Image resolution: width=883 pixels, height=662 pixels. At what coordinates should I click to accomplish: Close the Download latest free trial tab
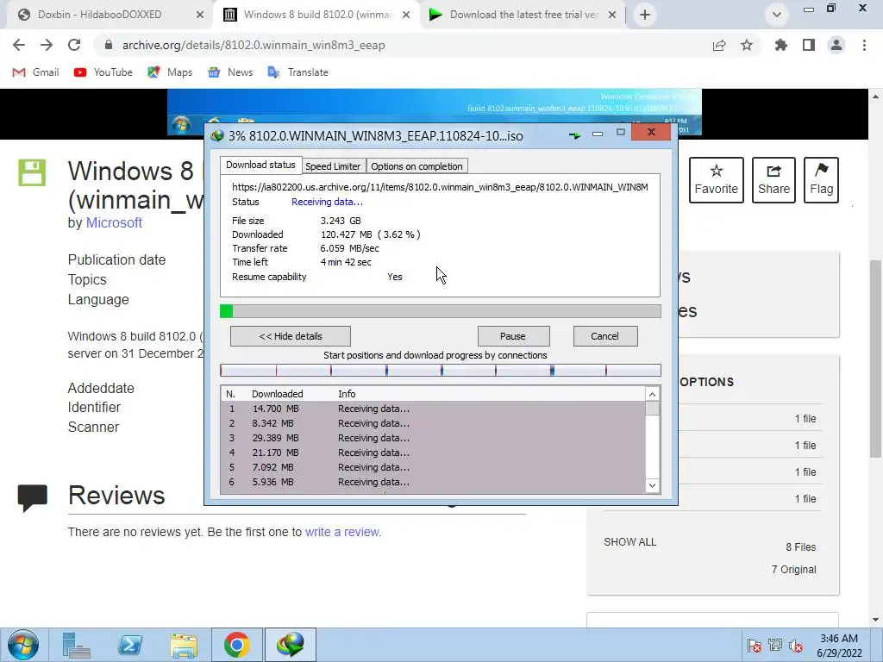[612, 16]
